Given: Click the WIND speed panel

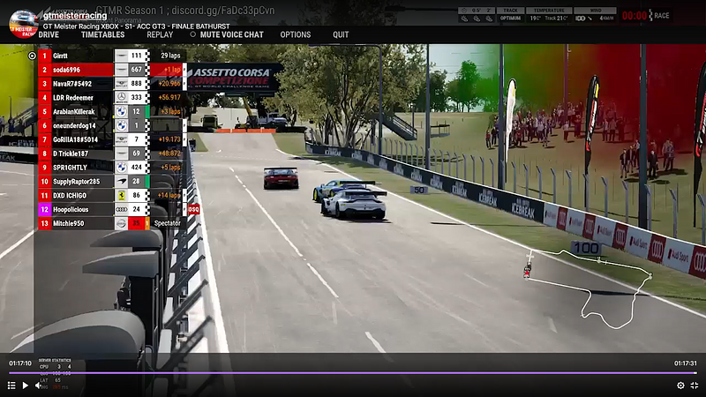Looking at the screenshot, I should coord(595,14).
